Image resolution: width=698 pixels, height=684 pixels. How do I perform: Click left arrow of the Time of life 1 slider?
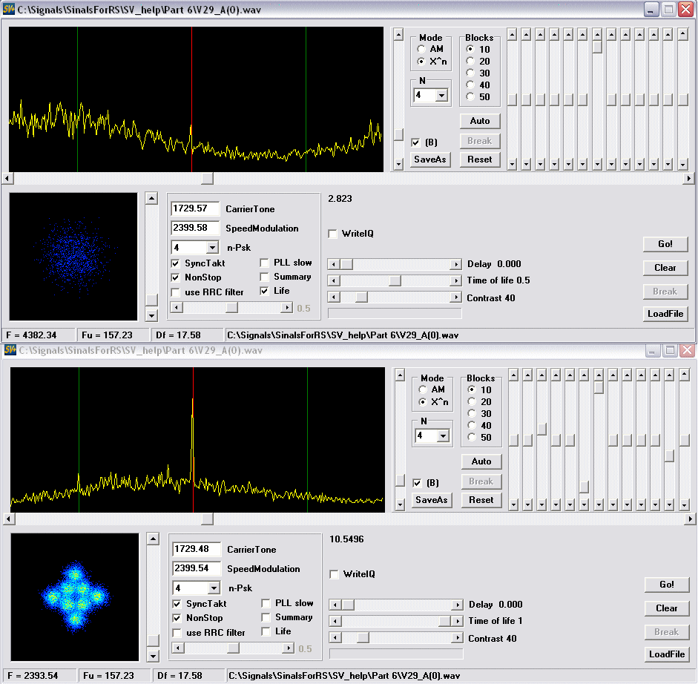click(335, 621)
